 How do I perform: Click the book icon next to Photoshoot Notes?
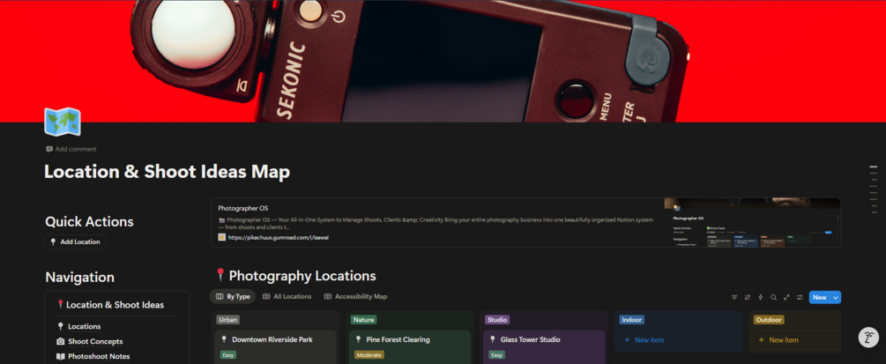pos(61,357)
